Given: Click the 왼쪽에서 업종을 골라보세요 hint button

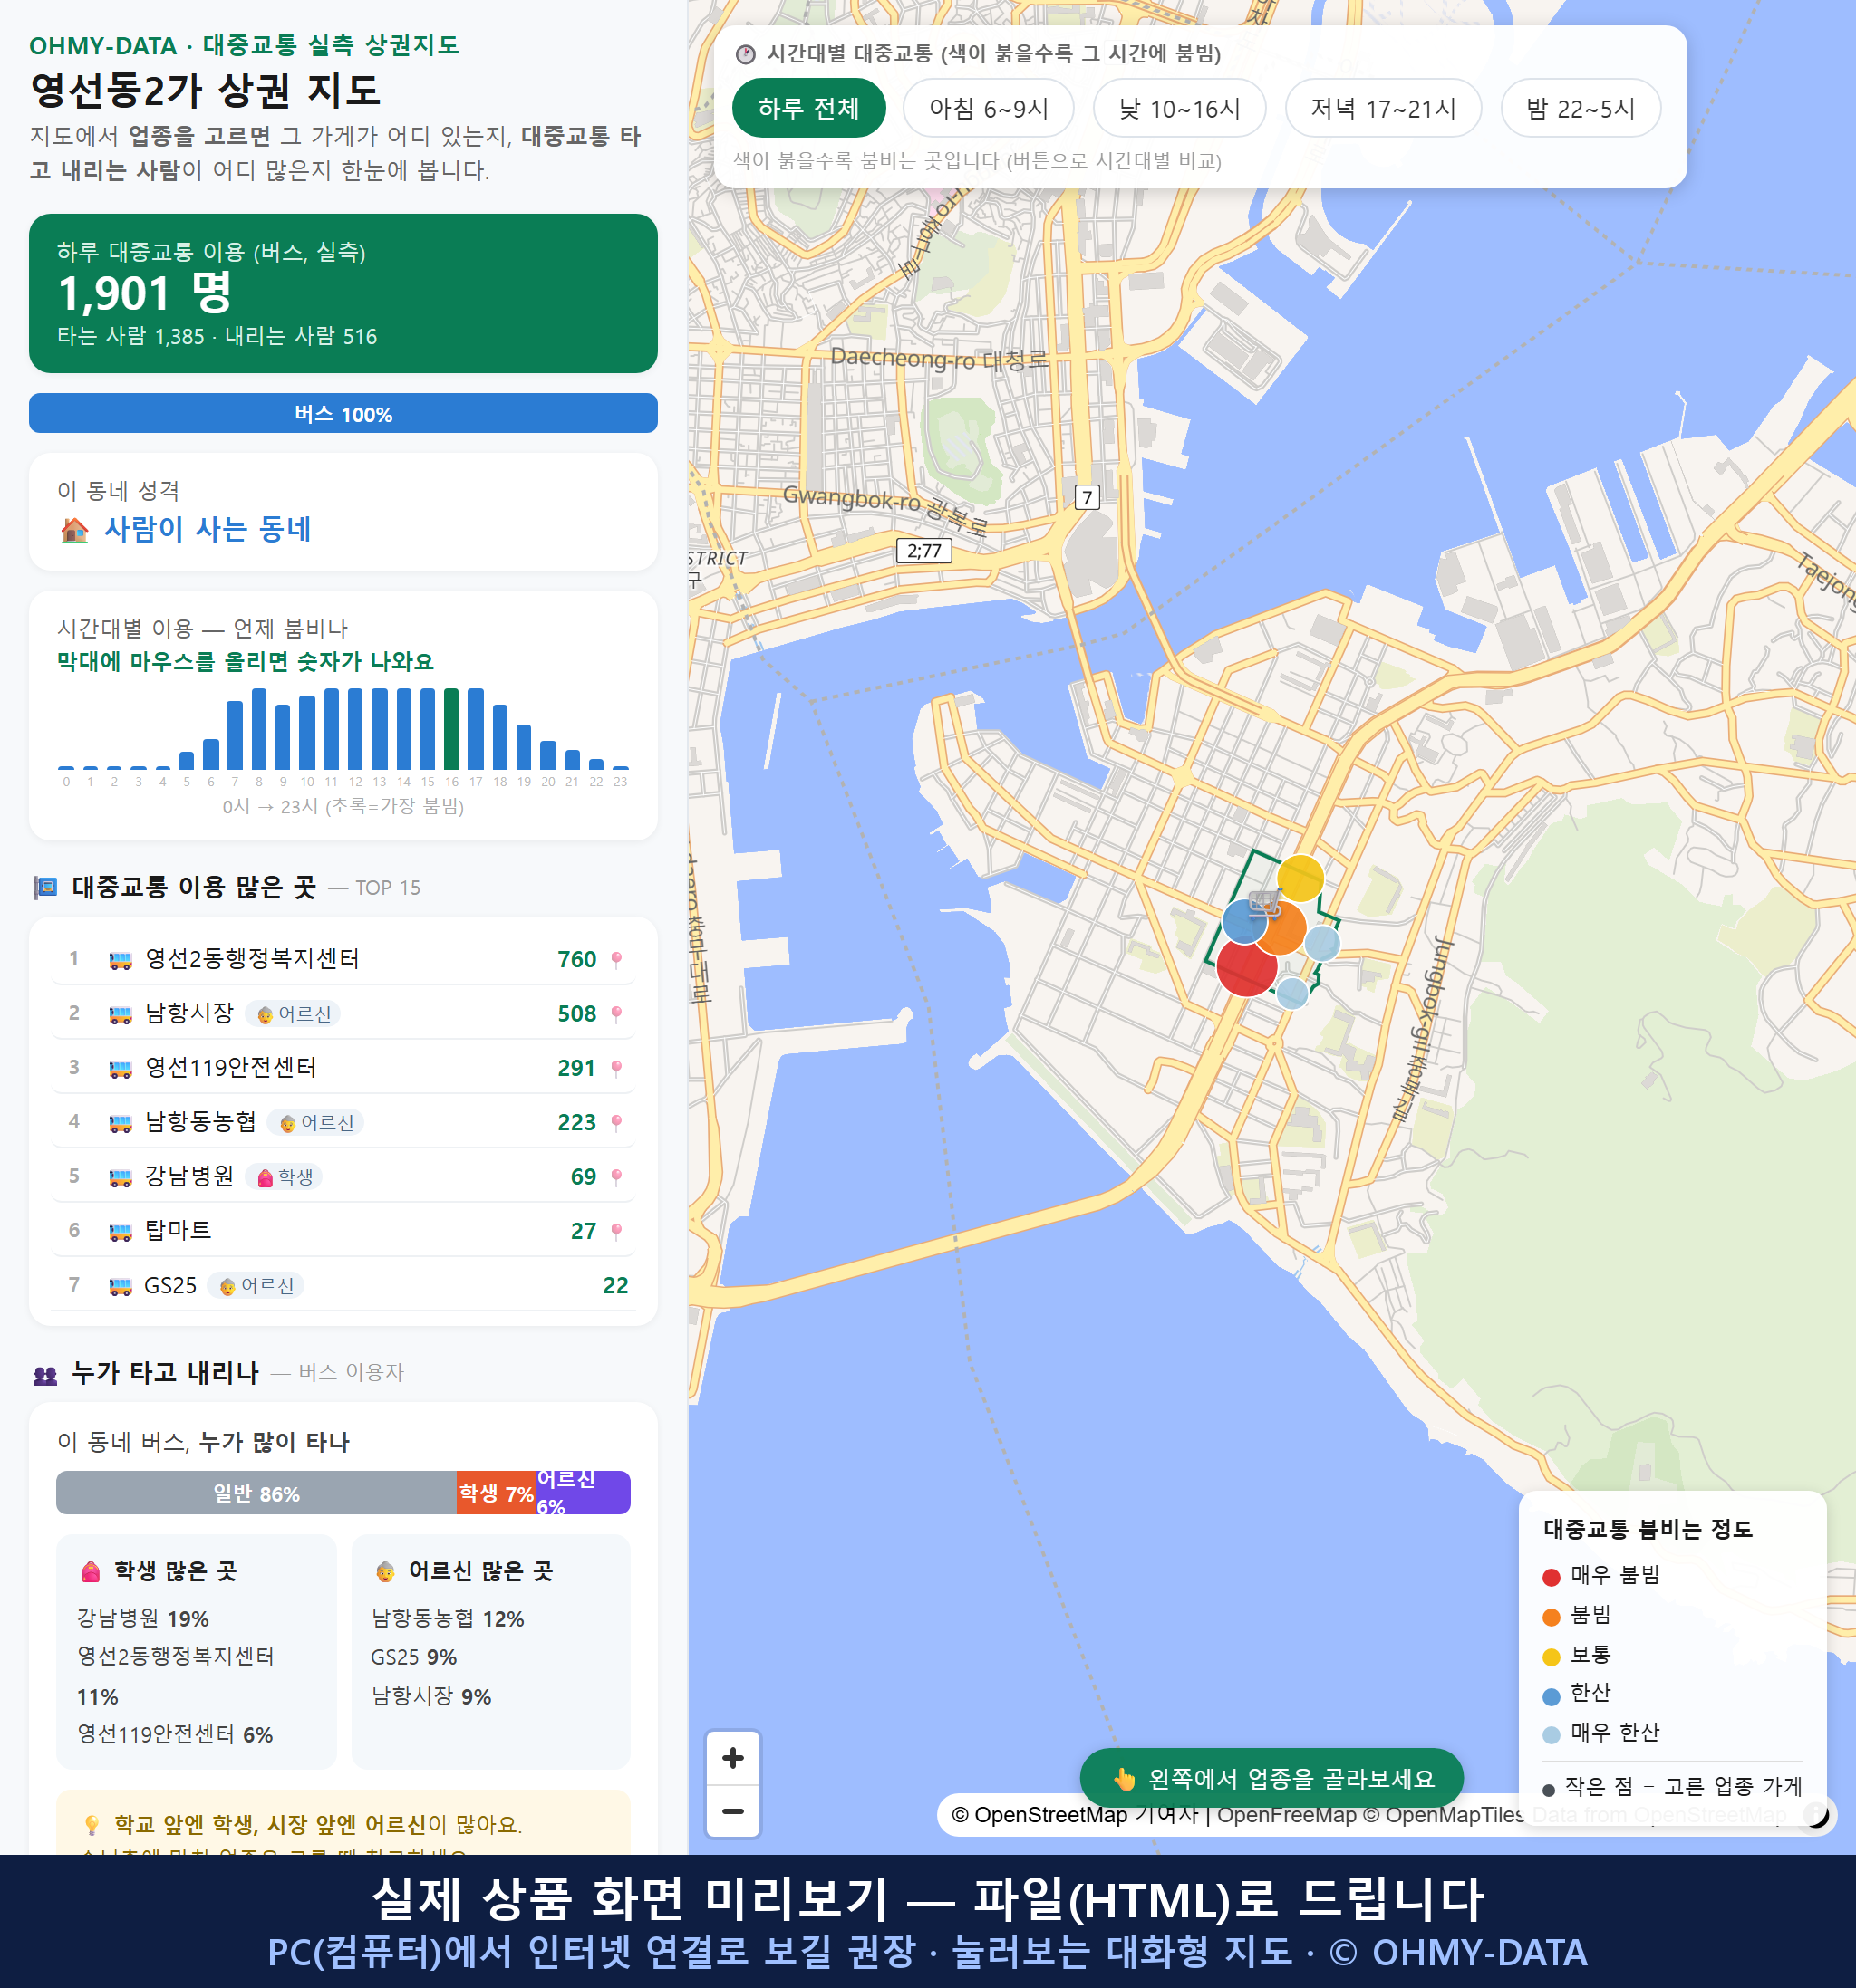Looking at the screenshot, I should (x=1271, y=1778).
